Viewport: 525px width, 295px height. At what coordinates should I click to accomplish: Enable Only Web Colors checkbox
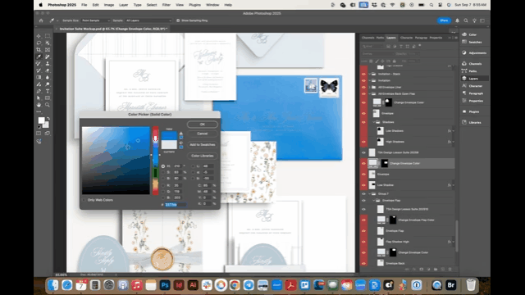[x=84, y=200]
